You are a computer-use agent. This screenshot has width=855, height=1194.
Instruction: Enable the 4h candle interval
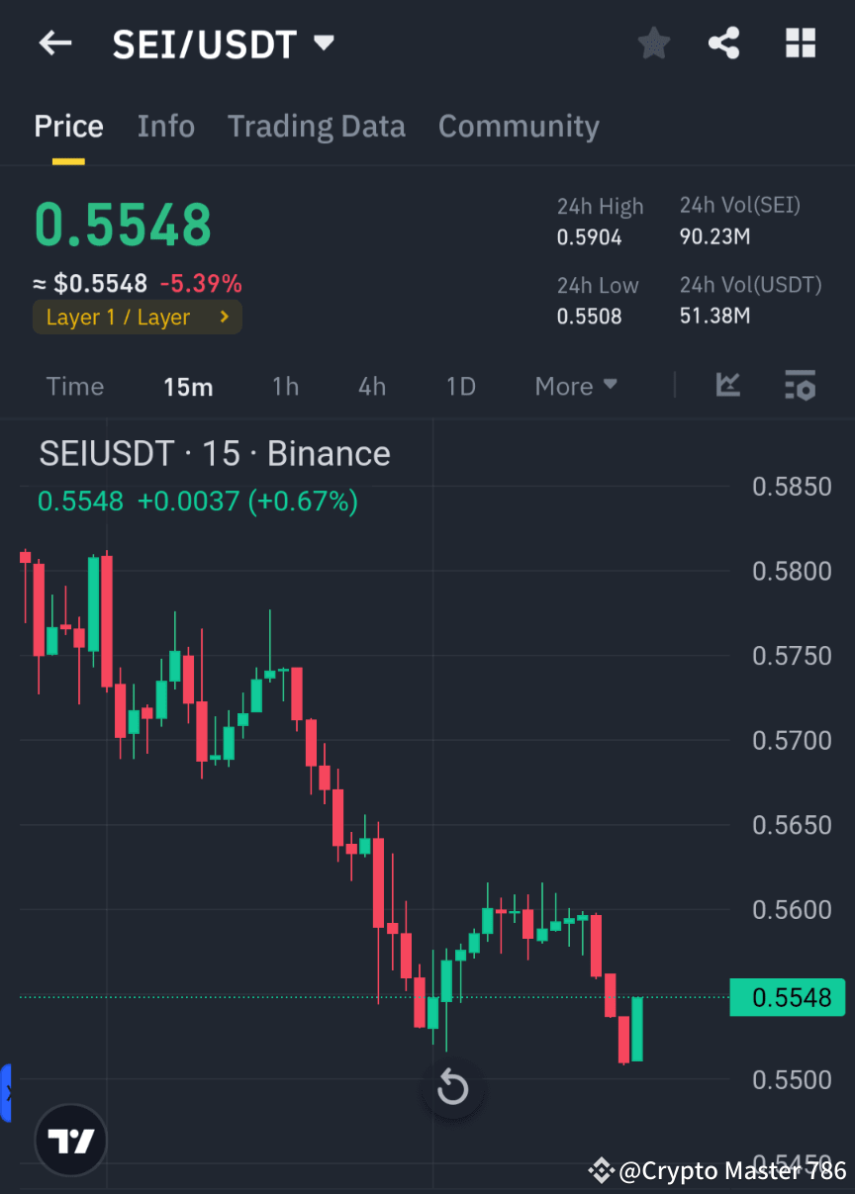point(371,386)
